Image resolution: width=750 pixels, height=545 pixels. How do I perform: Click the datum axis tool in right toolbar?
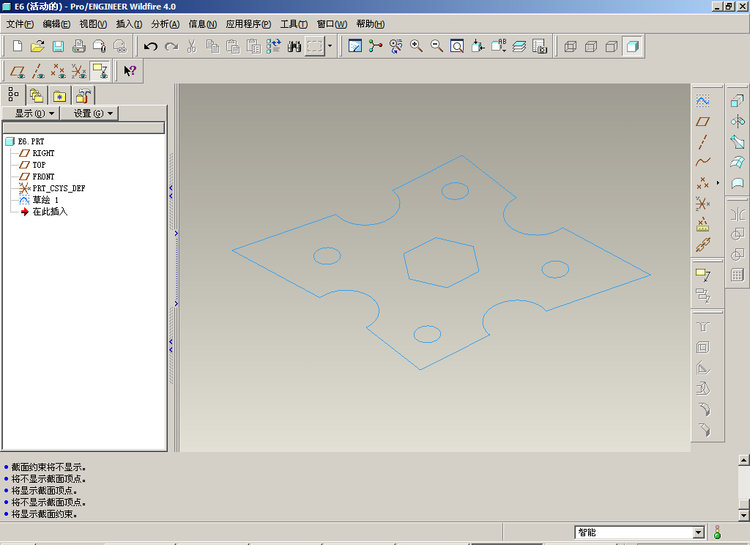pos(702,142)
